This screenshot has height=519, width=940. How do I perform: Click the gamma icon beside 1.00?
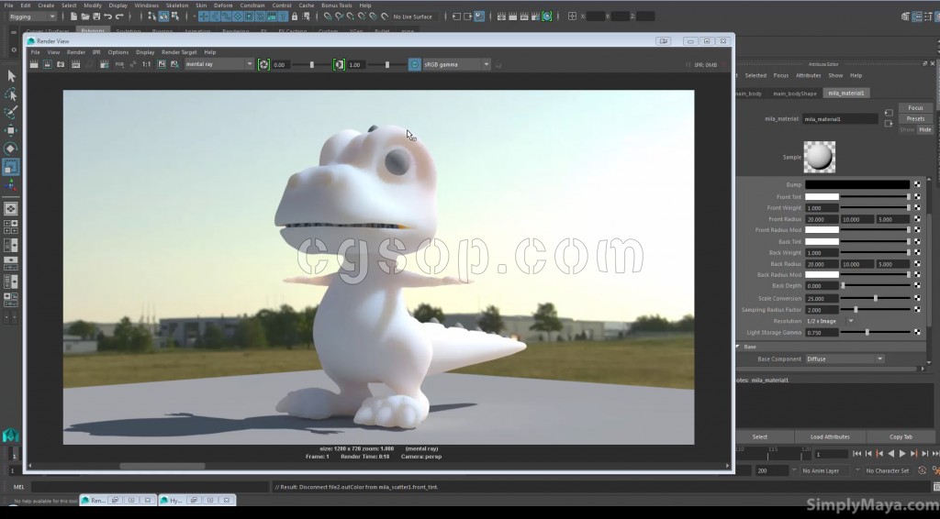339,64
